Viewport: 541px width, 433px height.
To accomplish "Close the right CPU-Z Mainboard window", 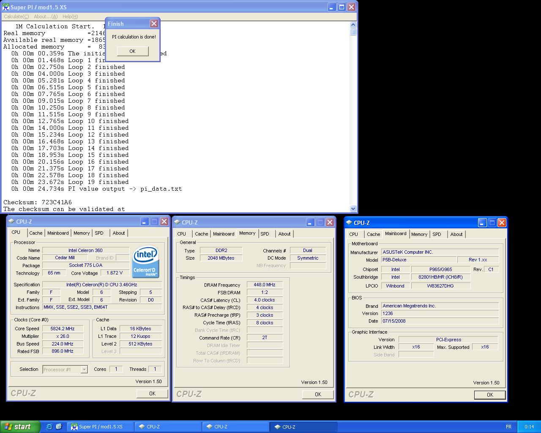I will 502,223.
